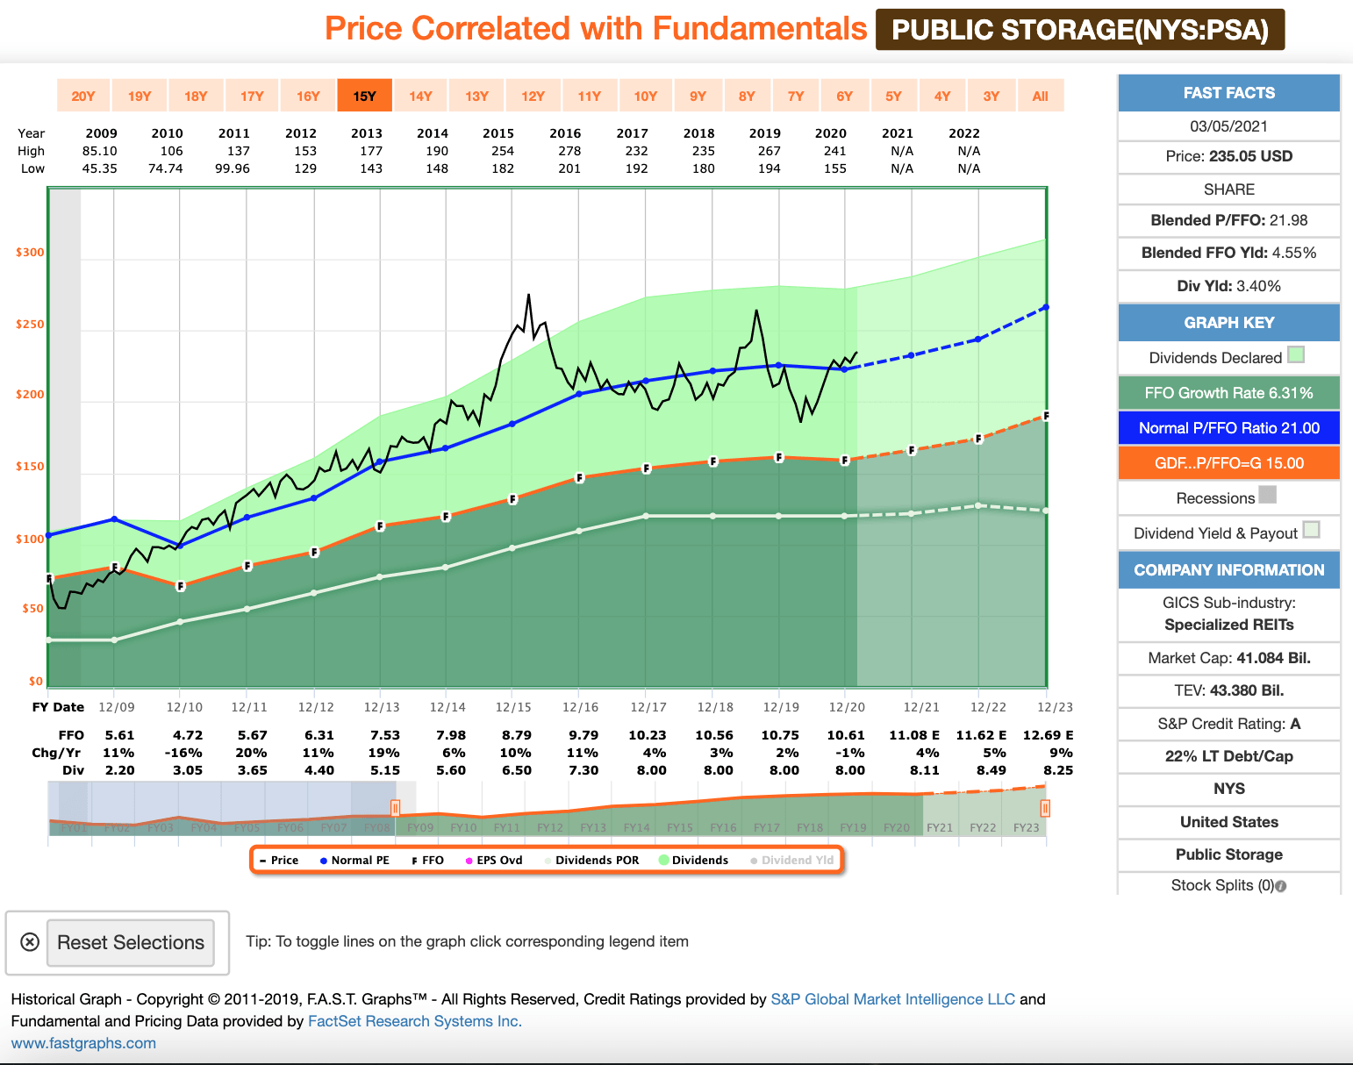Click the Reset Selections button
The width and height of the screenshot is (1353, 1065).
coord(131,942)
